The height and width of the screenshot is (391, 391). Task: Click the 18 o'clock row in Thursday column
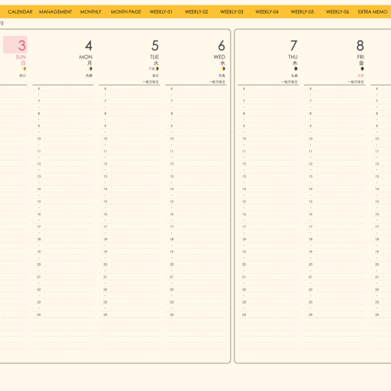click(x=268, y=239)
